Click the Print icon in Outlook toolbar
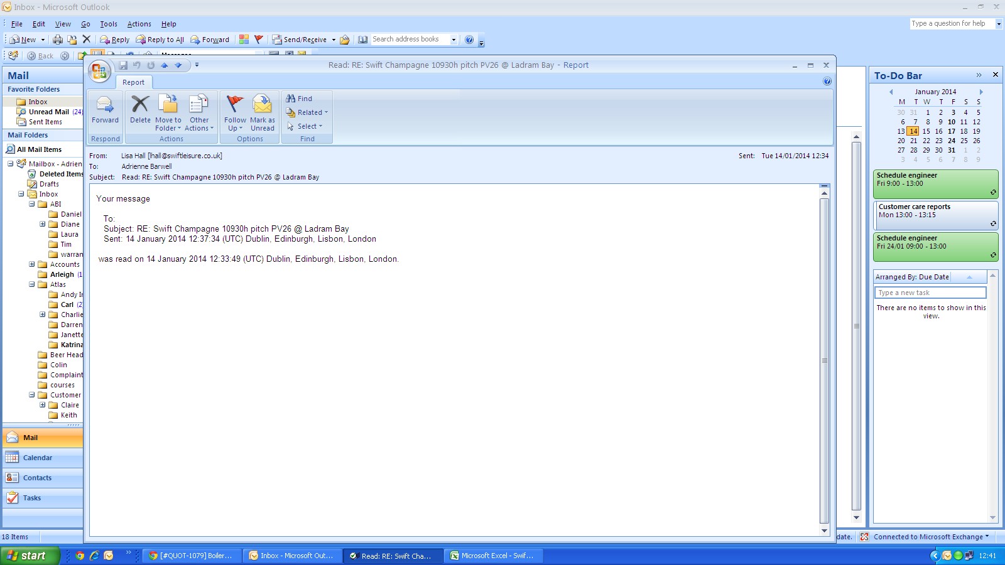Image resolution: width=1005 pixels, height=565 pixels. (x=58, y=40)
